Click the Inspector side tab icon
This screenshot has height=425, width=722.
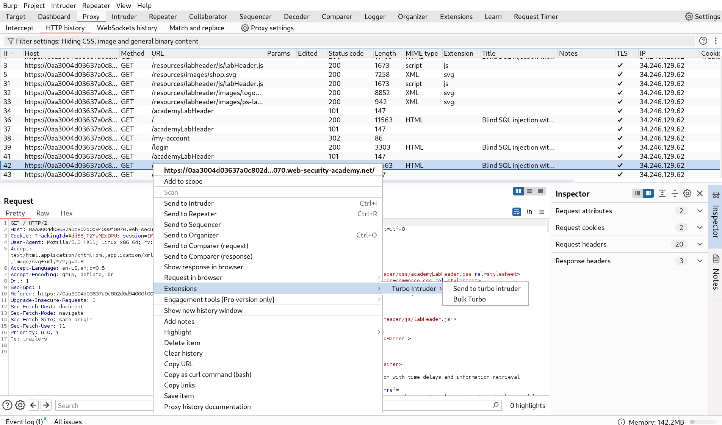point(716,195)
